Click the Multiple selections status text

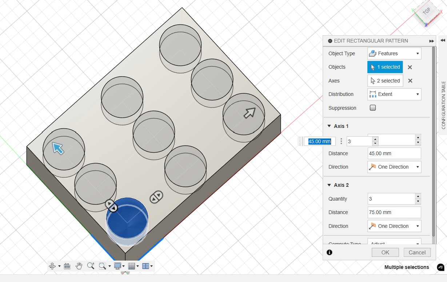407,267
